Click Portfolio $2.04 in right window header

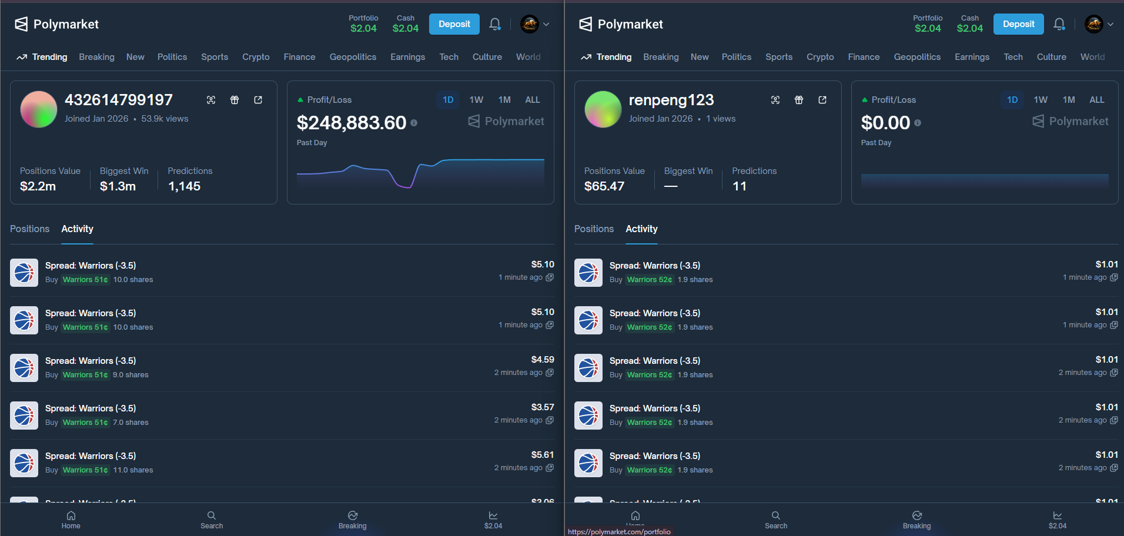928,24
